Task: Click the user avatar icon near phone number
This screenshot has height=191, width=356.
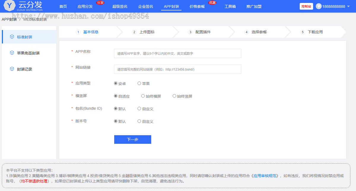Action: tap(319, 6)
